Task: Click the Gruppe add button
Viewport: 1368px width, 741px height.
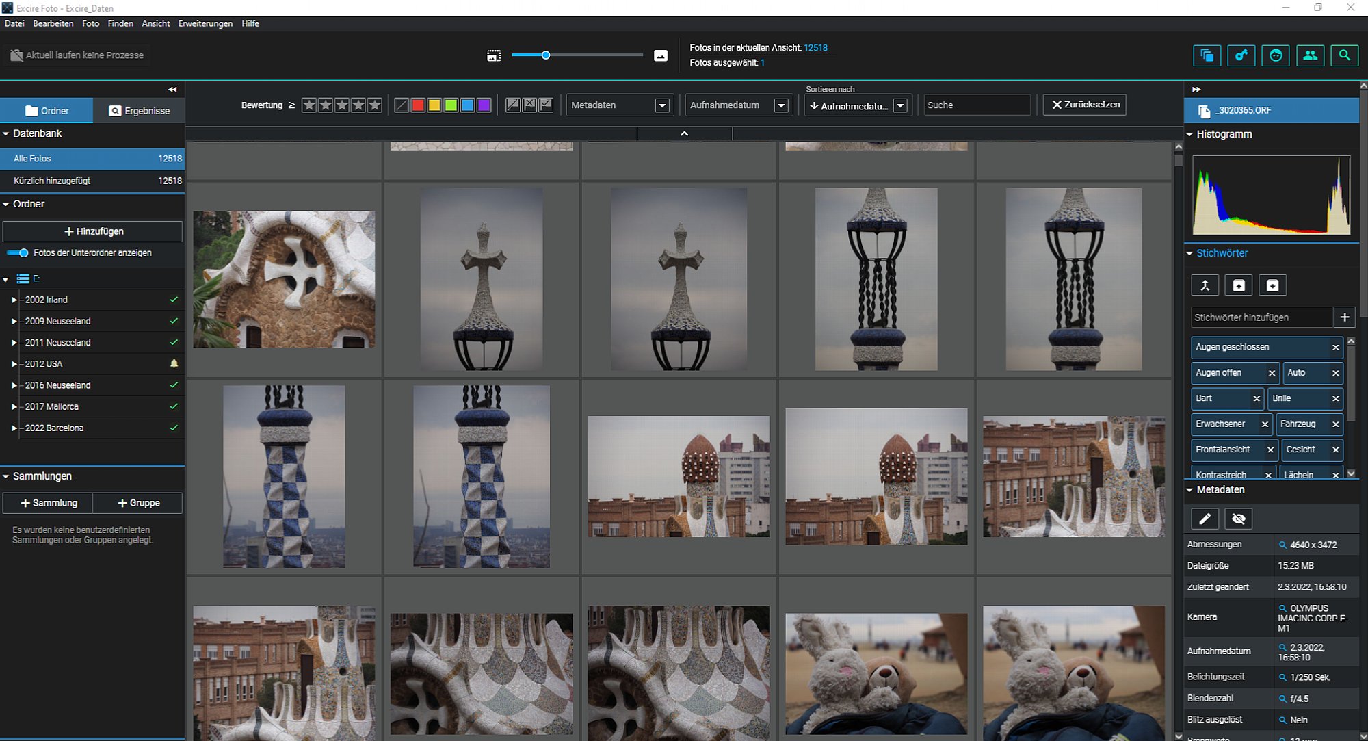Action: pyautogui.click(x=138, y=503)
